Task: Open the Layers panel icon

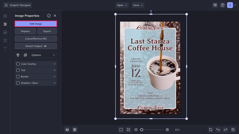Action: point(67,130)
